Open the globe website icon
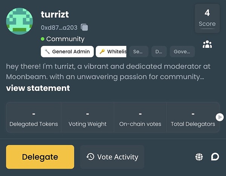 coord(199,157)
